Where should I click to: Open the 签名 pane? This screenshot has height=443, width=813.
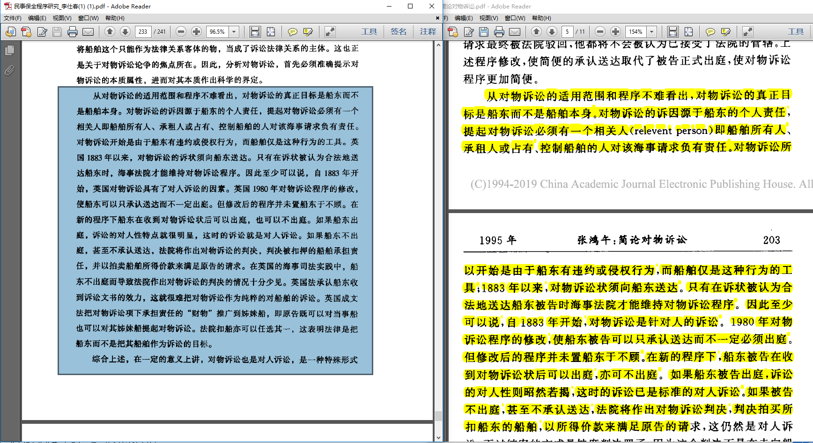tap(398, 32)
